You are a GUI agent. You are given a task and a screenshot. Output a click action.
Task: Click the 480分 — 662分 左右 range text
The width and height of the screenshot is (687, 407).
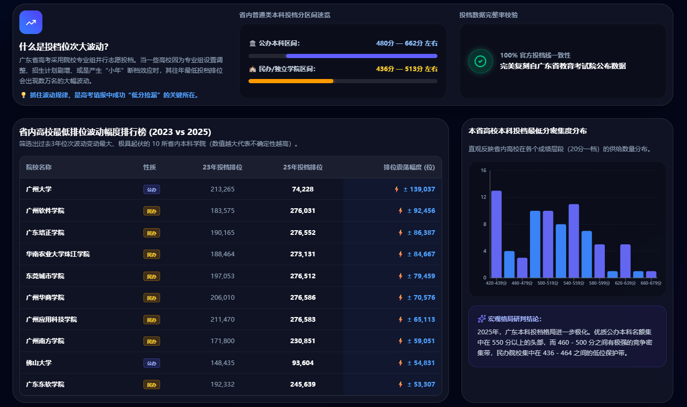pos(407,43)
